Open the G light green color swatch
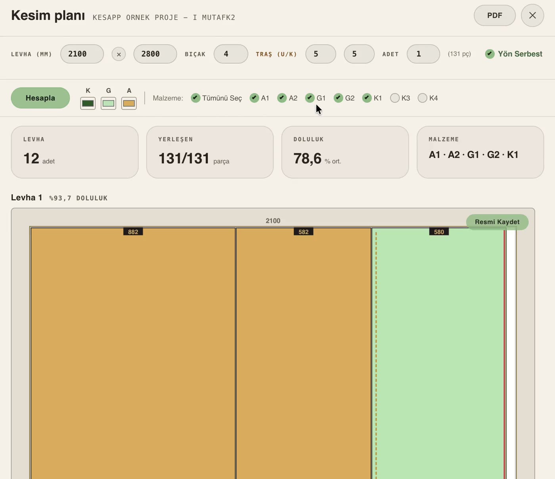555x479 pixels. pyautogui.click(x=109, y=103)
